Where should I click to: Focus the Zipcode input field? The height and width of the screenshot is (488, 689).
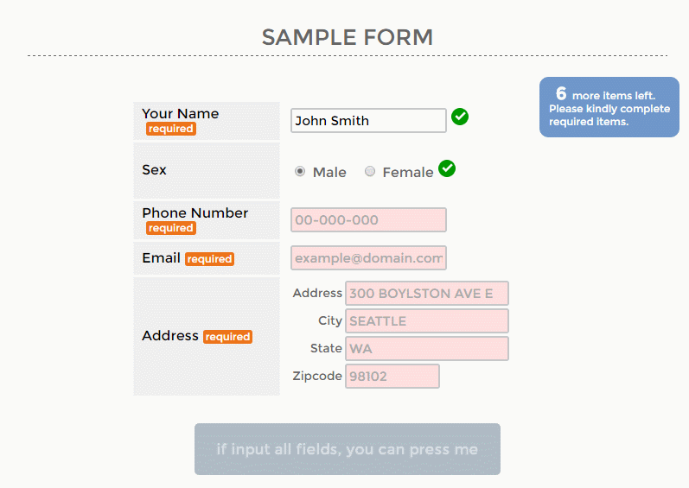point(392,376)
